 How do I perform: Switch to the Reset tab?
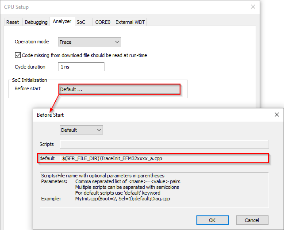coord(13,22)
